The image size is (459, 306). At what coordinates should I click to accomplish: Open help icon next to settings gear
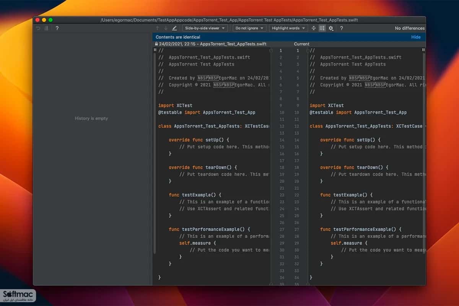[x=341, y=28]
